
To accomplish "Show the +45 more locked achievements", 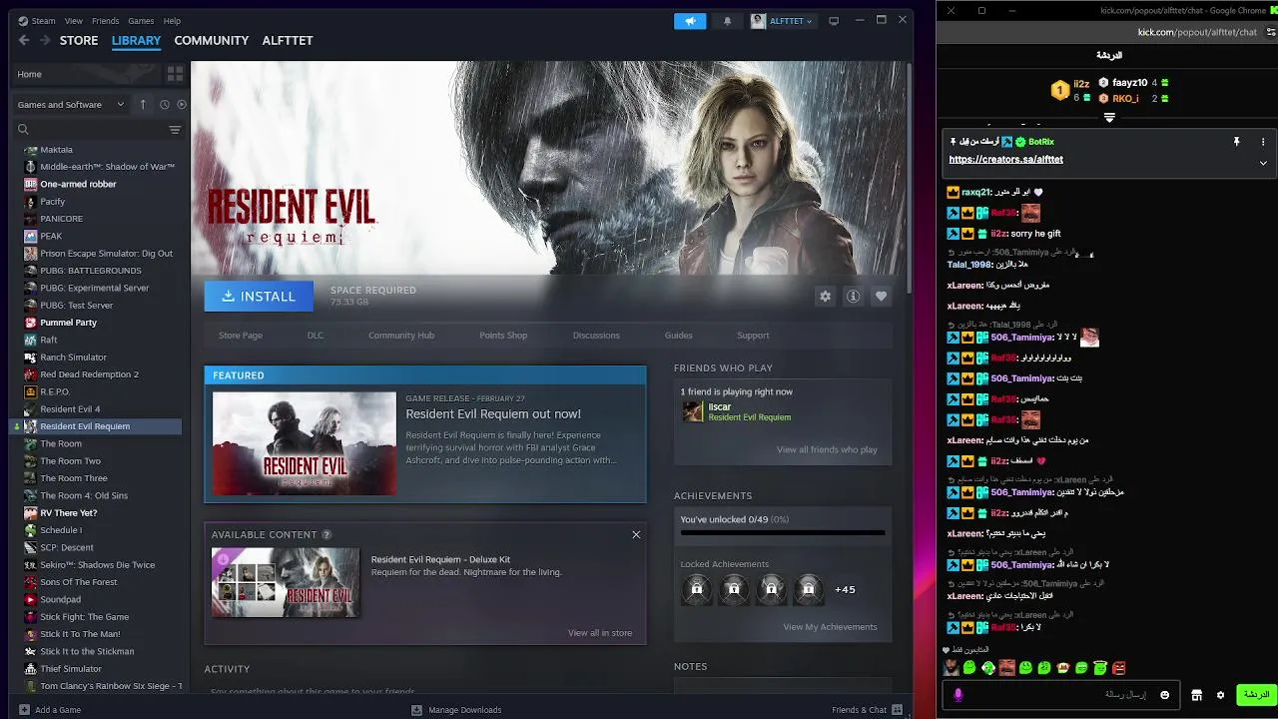I will 845,589.
